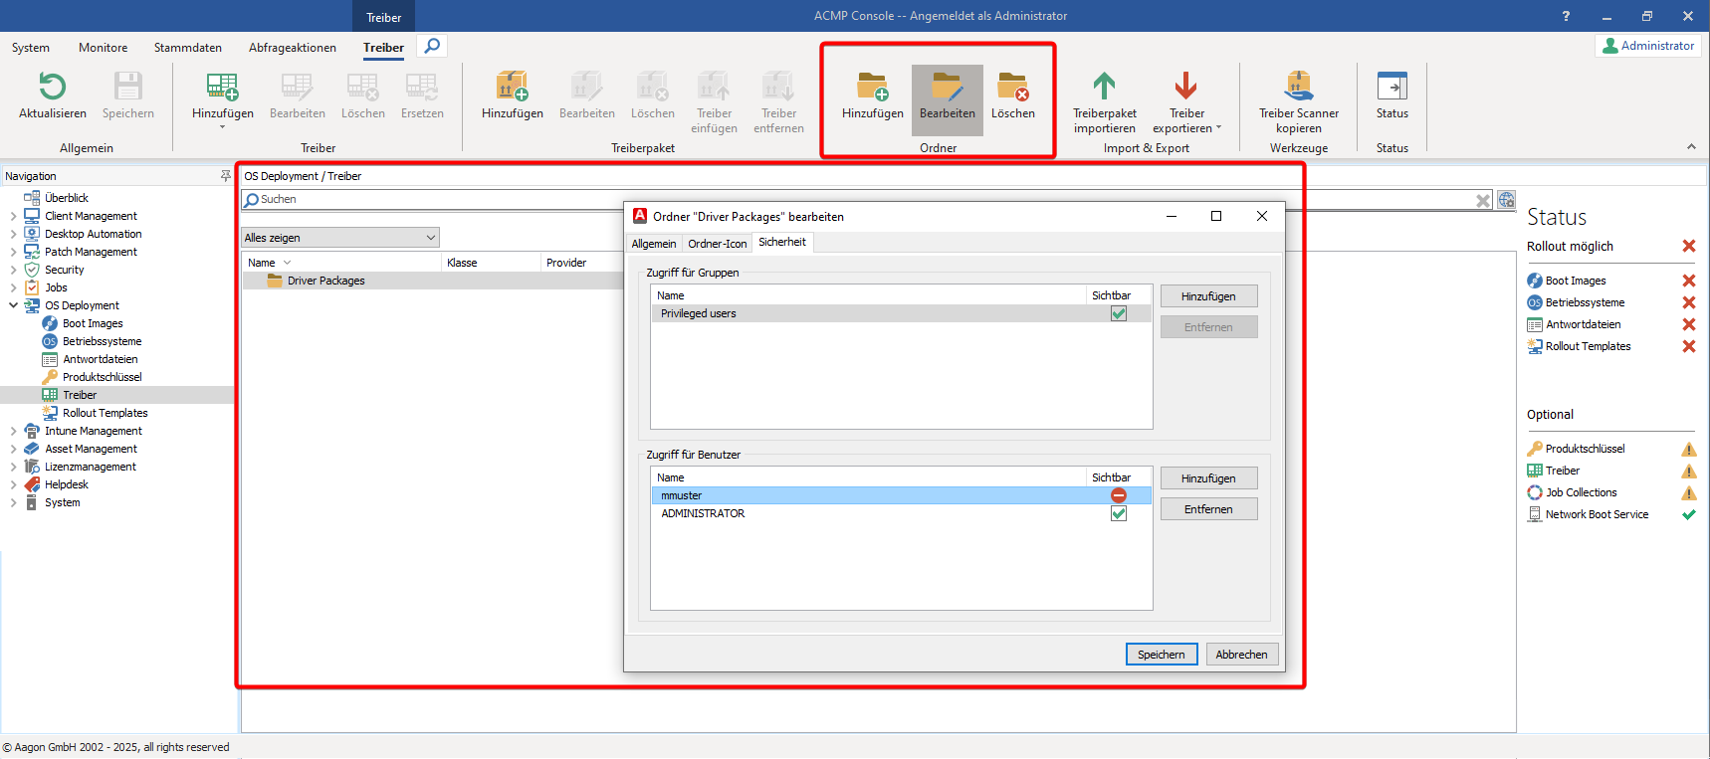Pin the Navigation panel
The height and width of the screenshot is (759, 1710).
coord(225,176)
